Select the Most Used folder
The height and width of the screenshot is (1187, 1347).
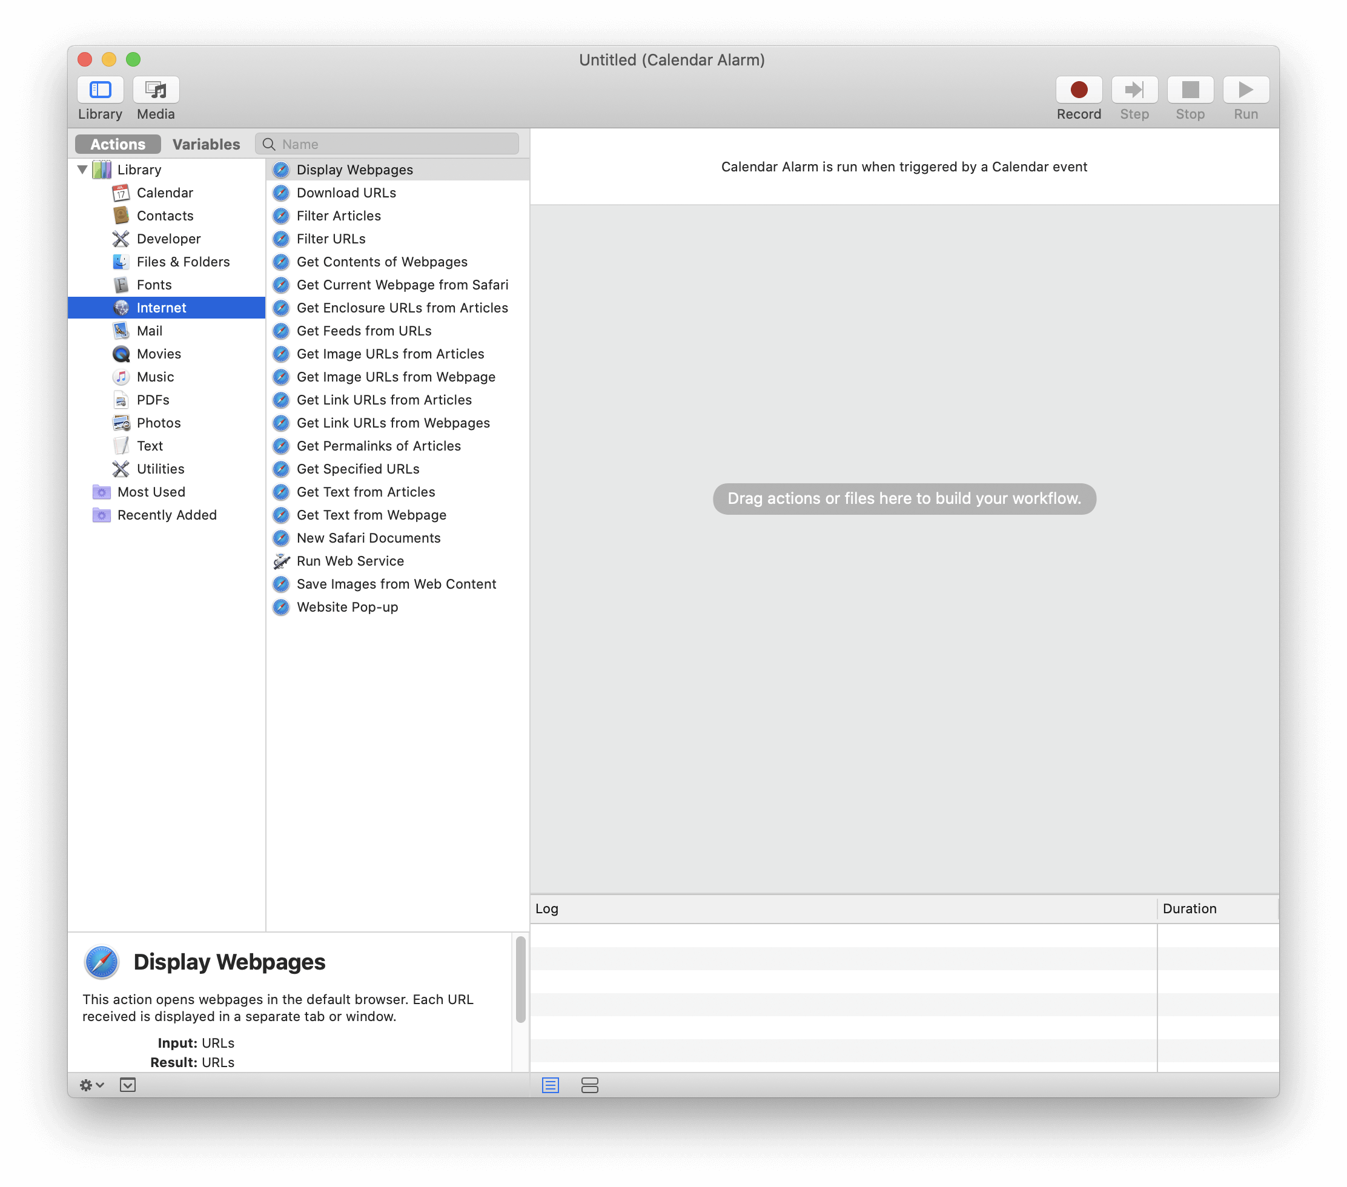[151, 492]
